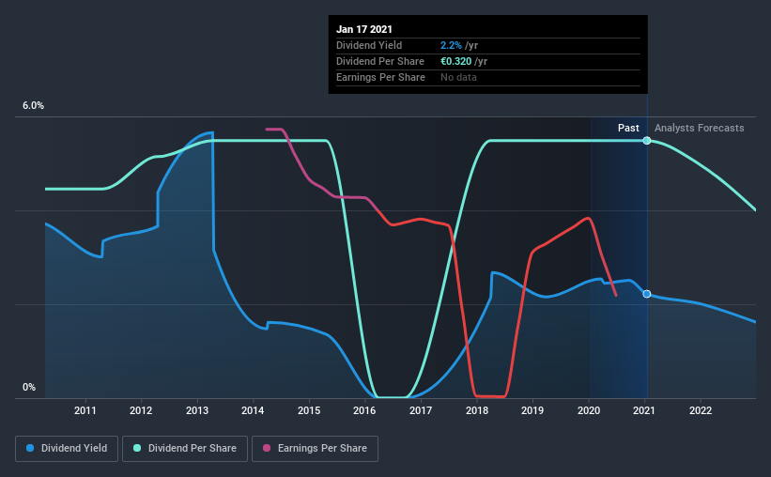Click the 2019 x-axis label
This screenshot has height=477, width=771.
(532, 410)
